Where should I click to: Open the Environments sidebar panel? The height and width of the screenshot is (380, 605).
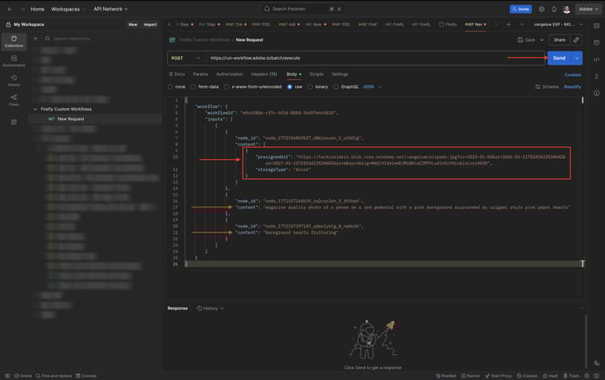[14, 60]
